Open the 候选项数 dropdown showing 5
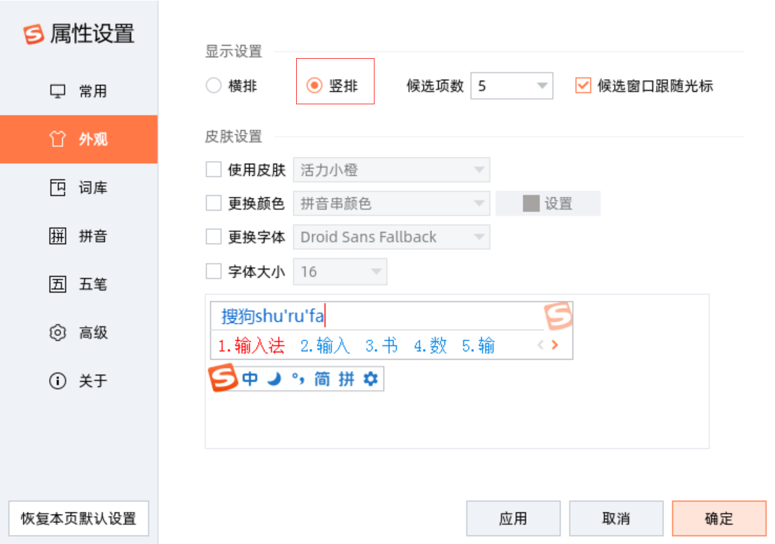The width and height of the screenshot is (775, 544). click(x=512, y=86)
